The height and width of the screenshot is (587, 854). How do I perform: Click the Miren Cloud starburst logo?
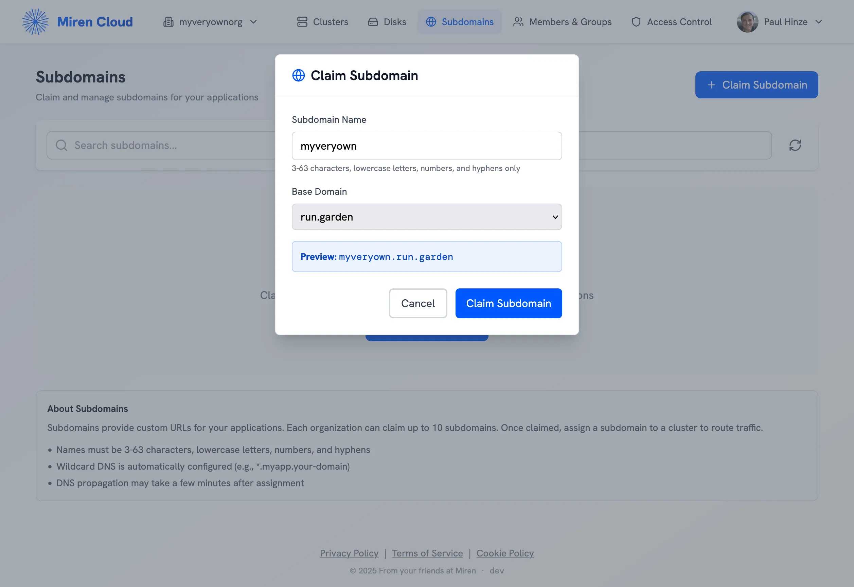pyautogui.click(x=35, y=21)
